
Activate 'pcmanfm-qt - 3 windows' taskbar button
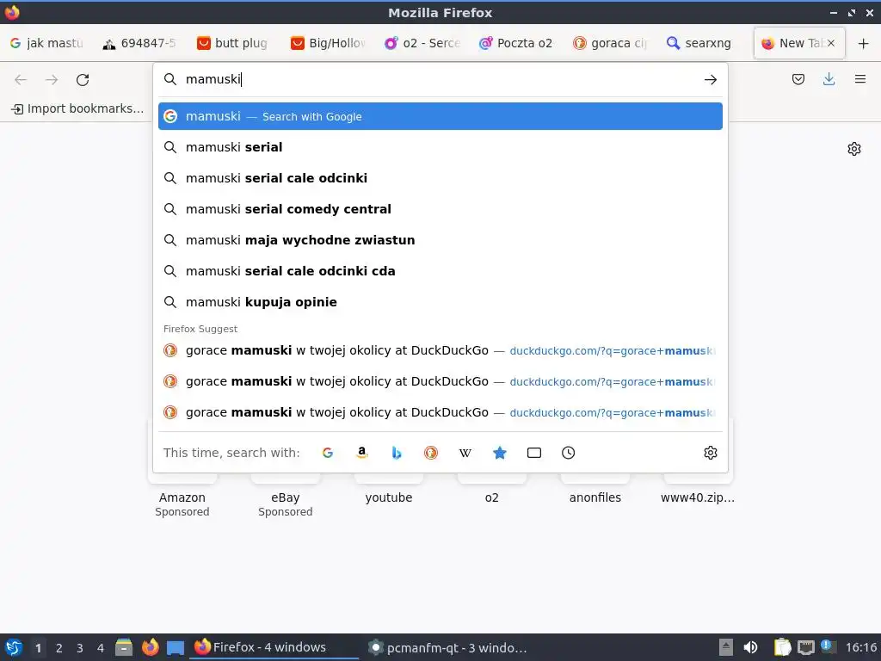click(449, 647)
